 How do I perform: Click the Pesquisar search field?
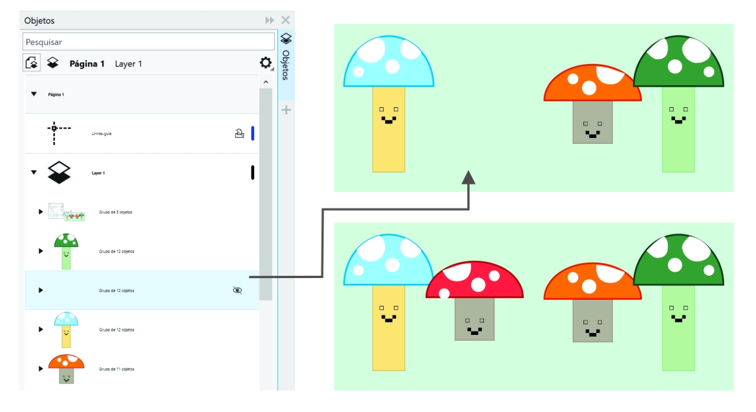(148, 42)
